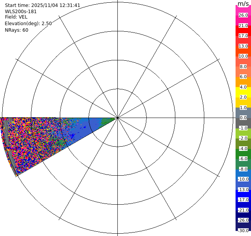The width and height of the screenshot is (251, 236).
Task: Click the -21.0 colorbar tick label
Action: coord(243,210)
